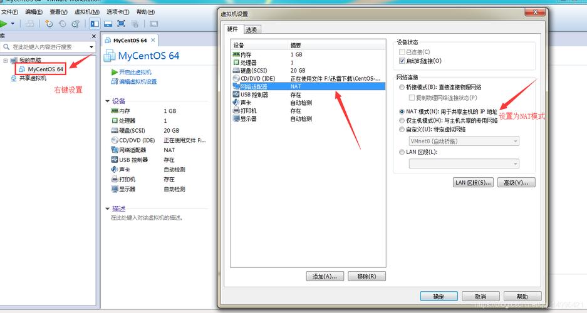Open the 查看(V) menu
This screenshot has height=313, width=587.
(x=58, y=12)
